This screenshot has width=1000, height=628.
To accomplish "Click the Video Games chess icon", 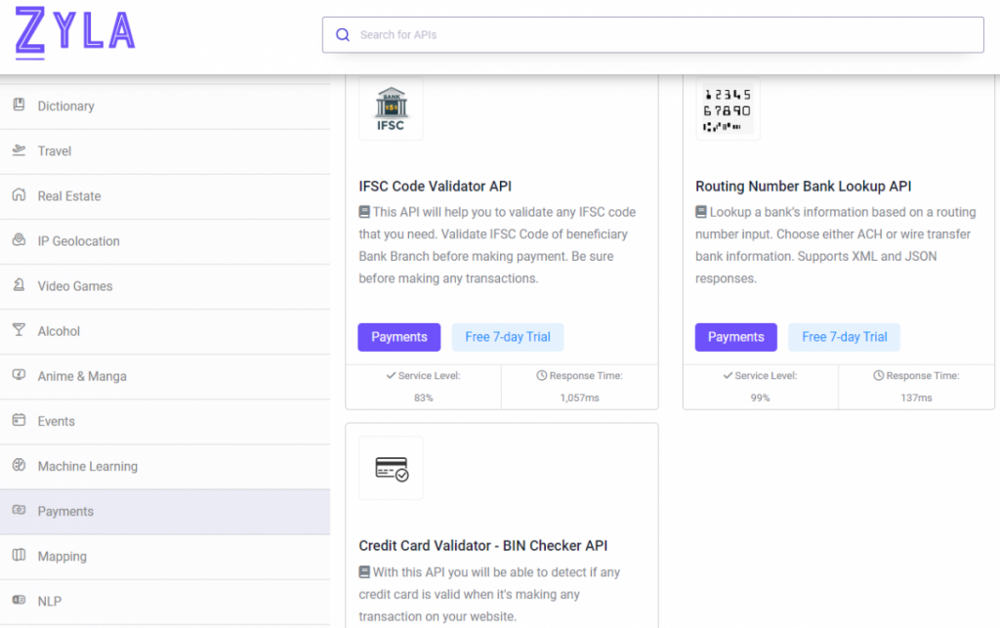I will pyautogui.click(x=20, y=285).
